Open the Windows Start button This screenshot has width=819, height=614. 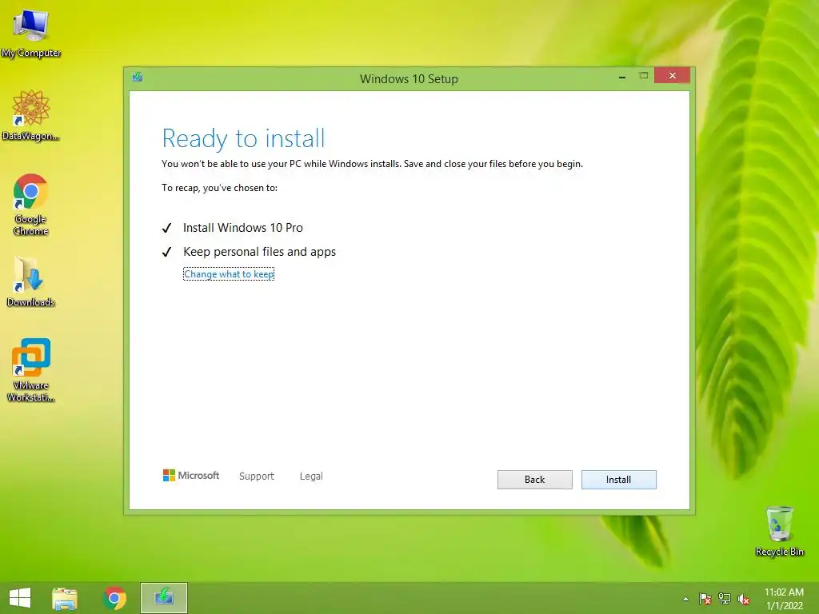(x=20, y=598)
